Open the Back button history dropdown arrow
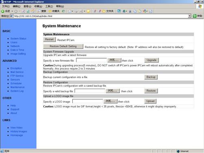Screen dimensions: 204x153 point(12,11)
